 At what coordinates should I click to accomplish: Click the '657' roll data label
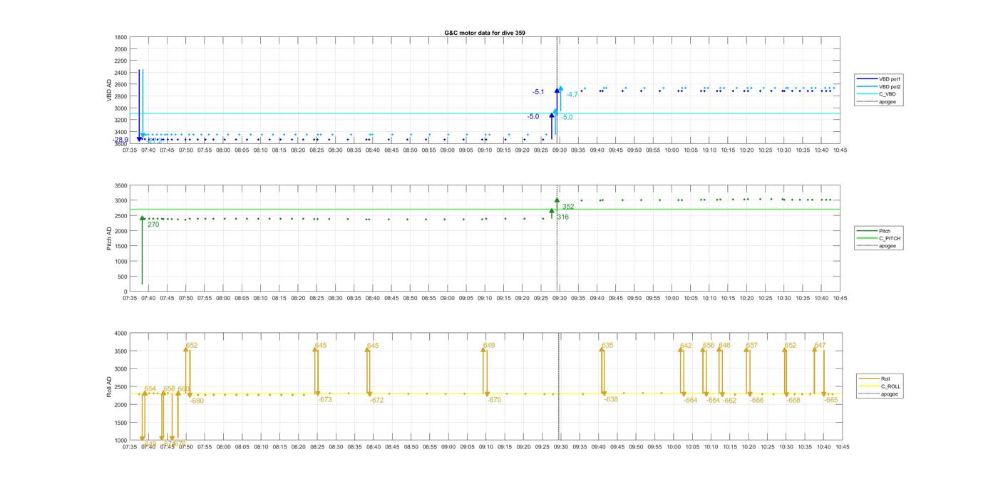[x=752, y=346]
